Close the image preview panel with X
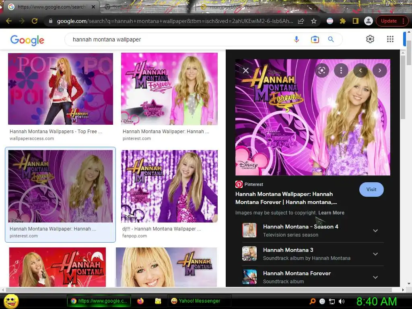 click(x=246, y=70)
